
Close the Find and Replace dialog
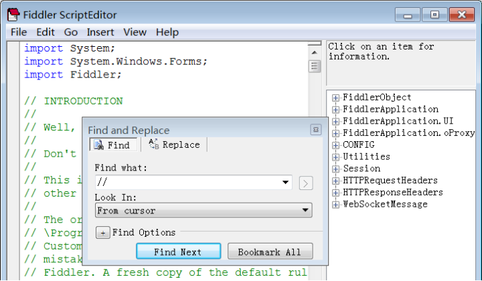316,130
